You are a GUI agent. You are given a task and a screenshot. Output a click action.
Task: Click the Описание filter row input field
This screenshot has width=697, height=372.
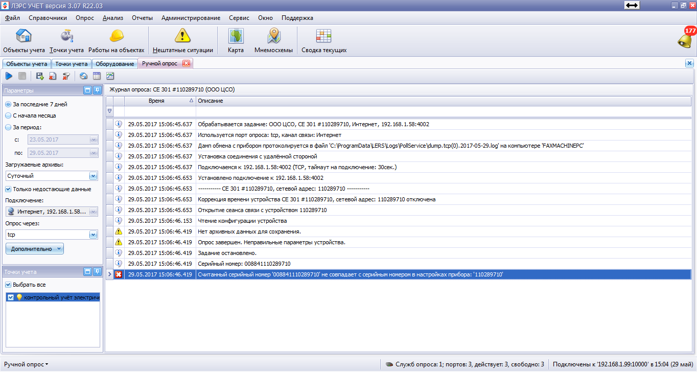(x=444, y=111)
